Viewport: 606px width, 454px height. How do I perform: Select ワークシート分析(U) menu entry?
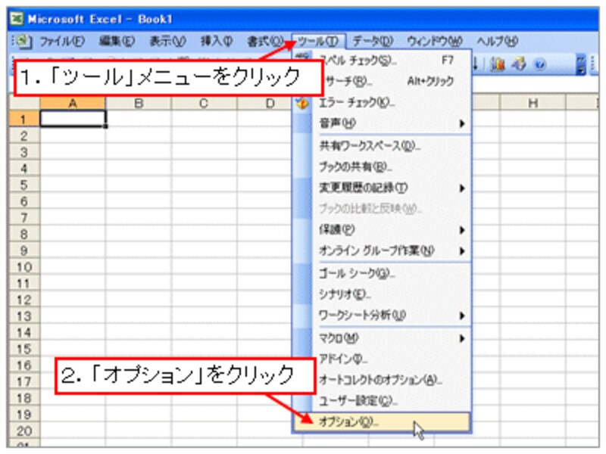tap(382, 316)
